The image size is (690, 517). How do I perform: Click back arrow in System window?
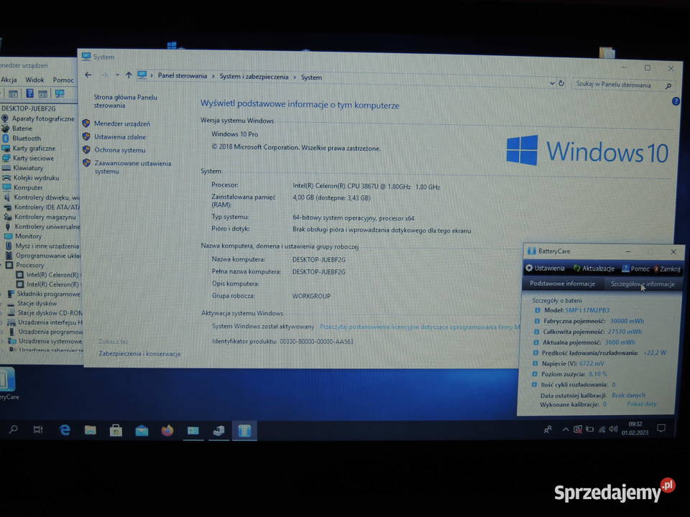click(88, 75)
